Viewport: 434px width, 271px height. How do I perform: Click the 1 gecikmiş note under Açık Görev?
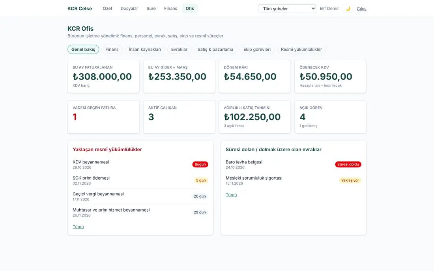point(309,126)
